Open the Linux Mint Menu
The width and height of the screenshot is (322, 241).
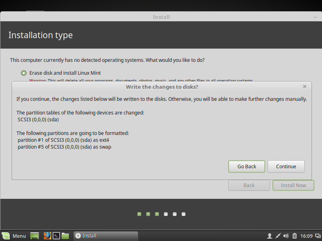[x=14, y=236]
